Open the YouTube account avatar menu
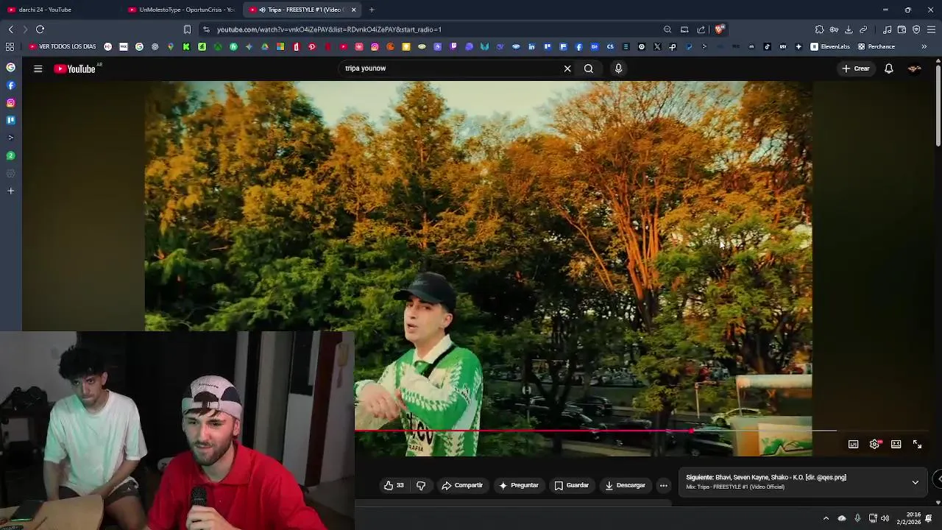This screenshot has height=530, width=942. click(x=915, y=68)
